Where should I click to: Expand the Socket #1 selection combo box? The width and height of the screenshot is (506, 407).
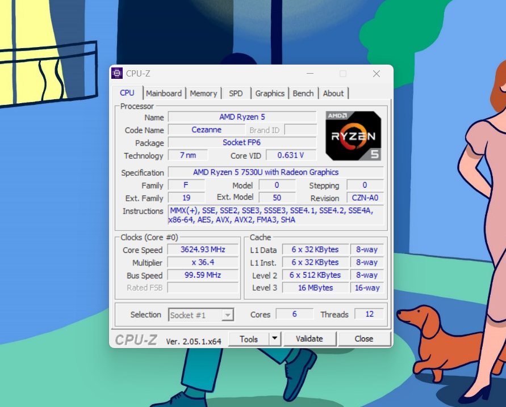[x=201, y=315]
